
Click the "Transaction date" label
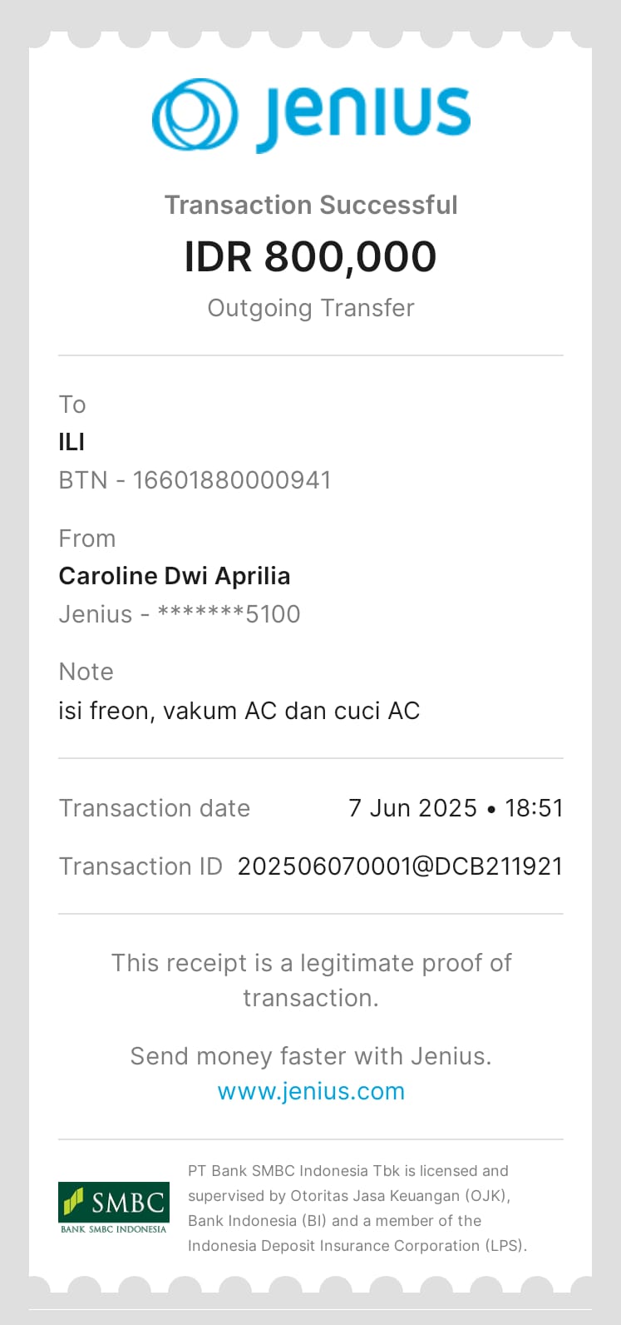coord(155,808)
